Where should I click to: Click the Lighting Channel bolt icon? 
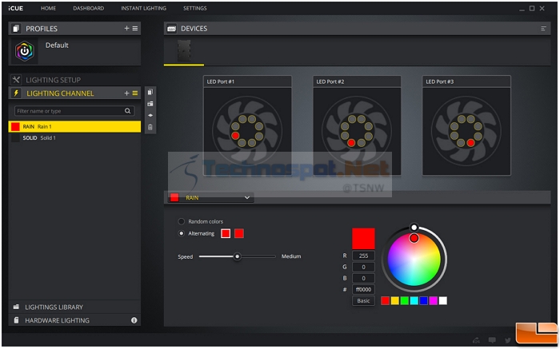click(x=16, y=93)
